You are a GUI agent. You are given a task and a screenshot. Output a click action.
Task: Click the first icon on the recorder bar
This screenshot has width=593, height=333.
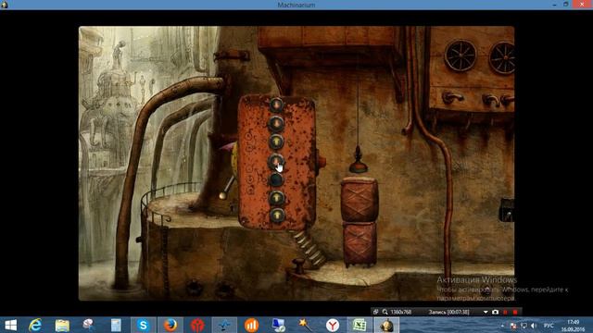(375, 312)
